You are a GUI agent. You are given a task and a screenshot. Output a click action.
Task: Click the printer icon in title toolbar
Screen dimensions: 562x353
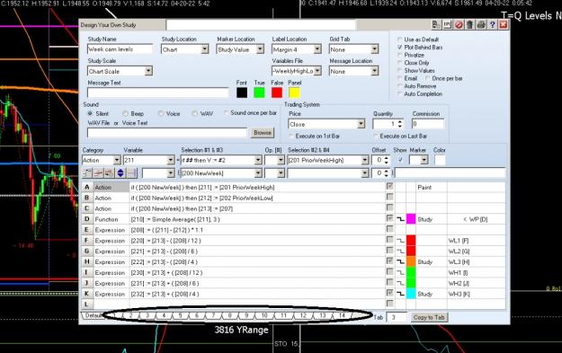(x=481, y=25)
